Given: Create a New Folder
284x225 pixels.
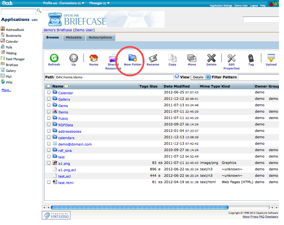Looking at the screenshot, I should tap(133, 58).
